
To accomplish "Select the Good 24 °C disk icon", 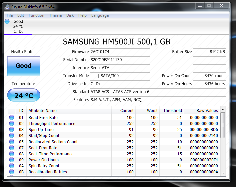I will 7,22.
